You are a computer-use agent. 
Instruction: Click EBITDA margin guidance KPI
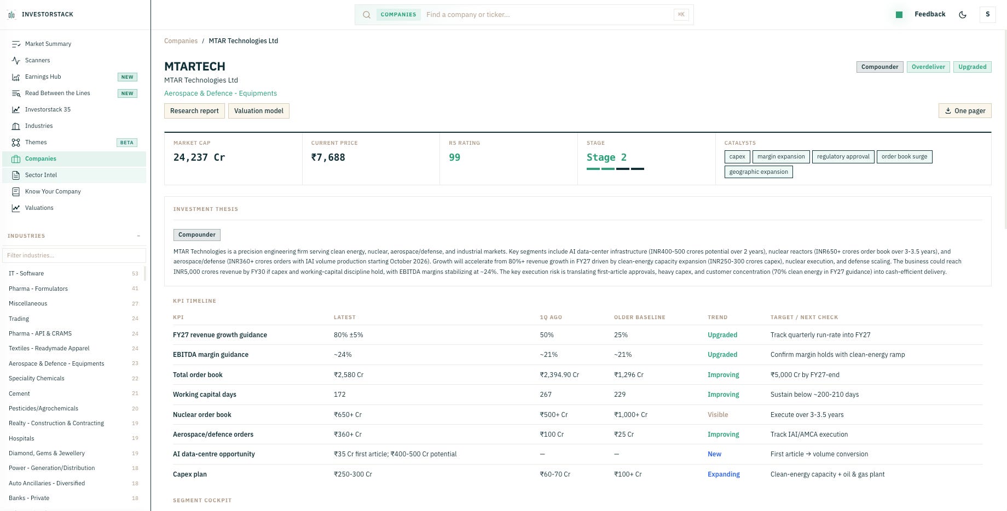211,355
